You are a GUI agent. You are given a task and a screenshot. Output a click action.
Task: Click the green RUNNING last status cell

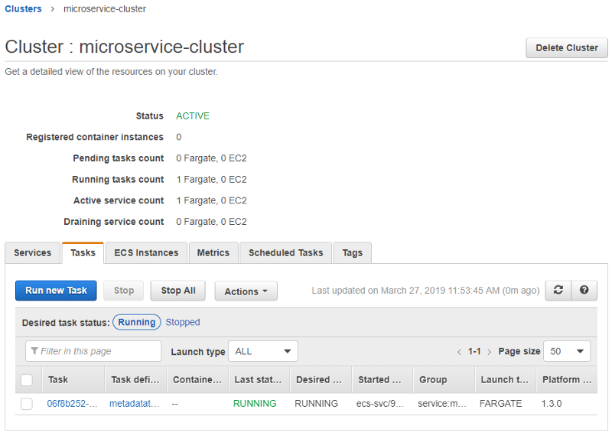coord(255,404)
